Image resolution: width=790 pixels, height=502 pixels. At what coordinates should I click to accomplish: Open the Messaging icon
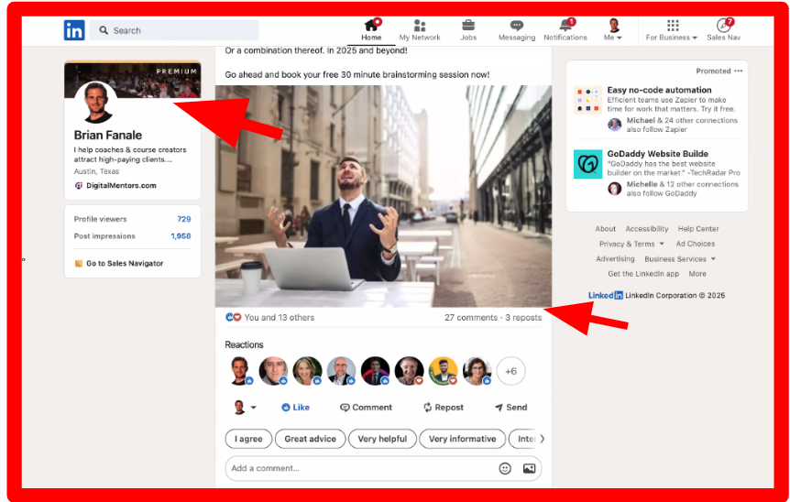517,26
